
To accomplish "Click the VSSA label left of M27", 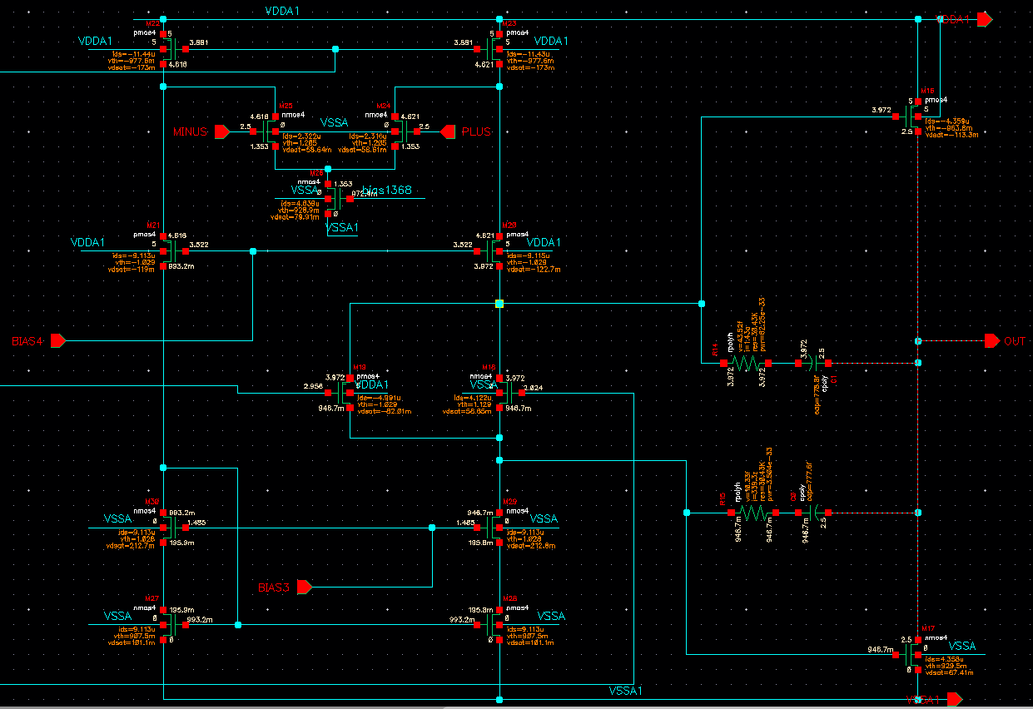I will 117,616.
